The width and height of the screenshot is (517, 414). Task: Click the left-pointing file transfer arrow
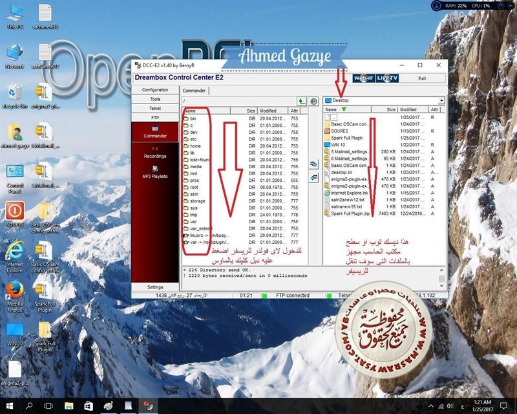pyautogui.click(x=313, y=178)
